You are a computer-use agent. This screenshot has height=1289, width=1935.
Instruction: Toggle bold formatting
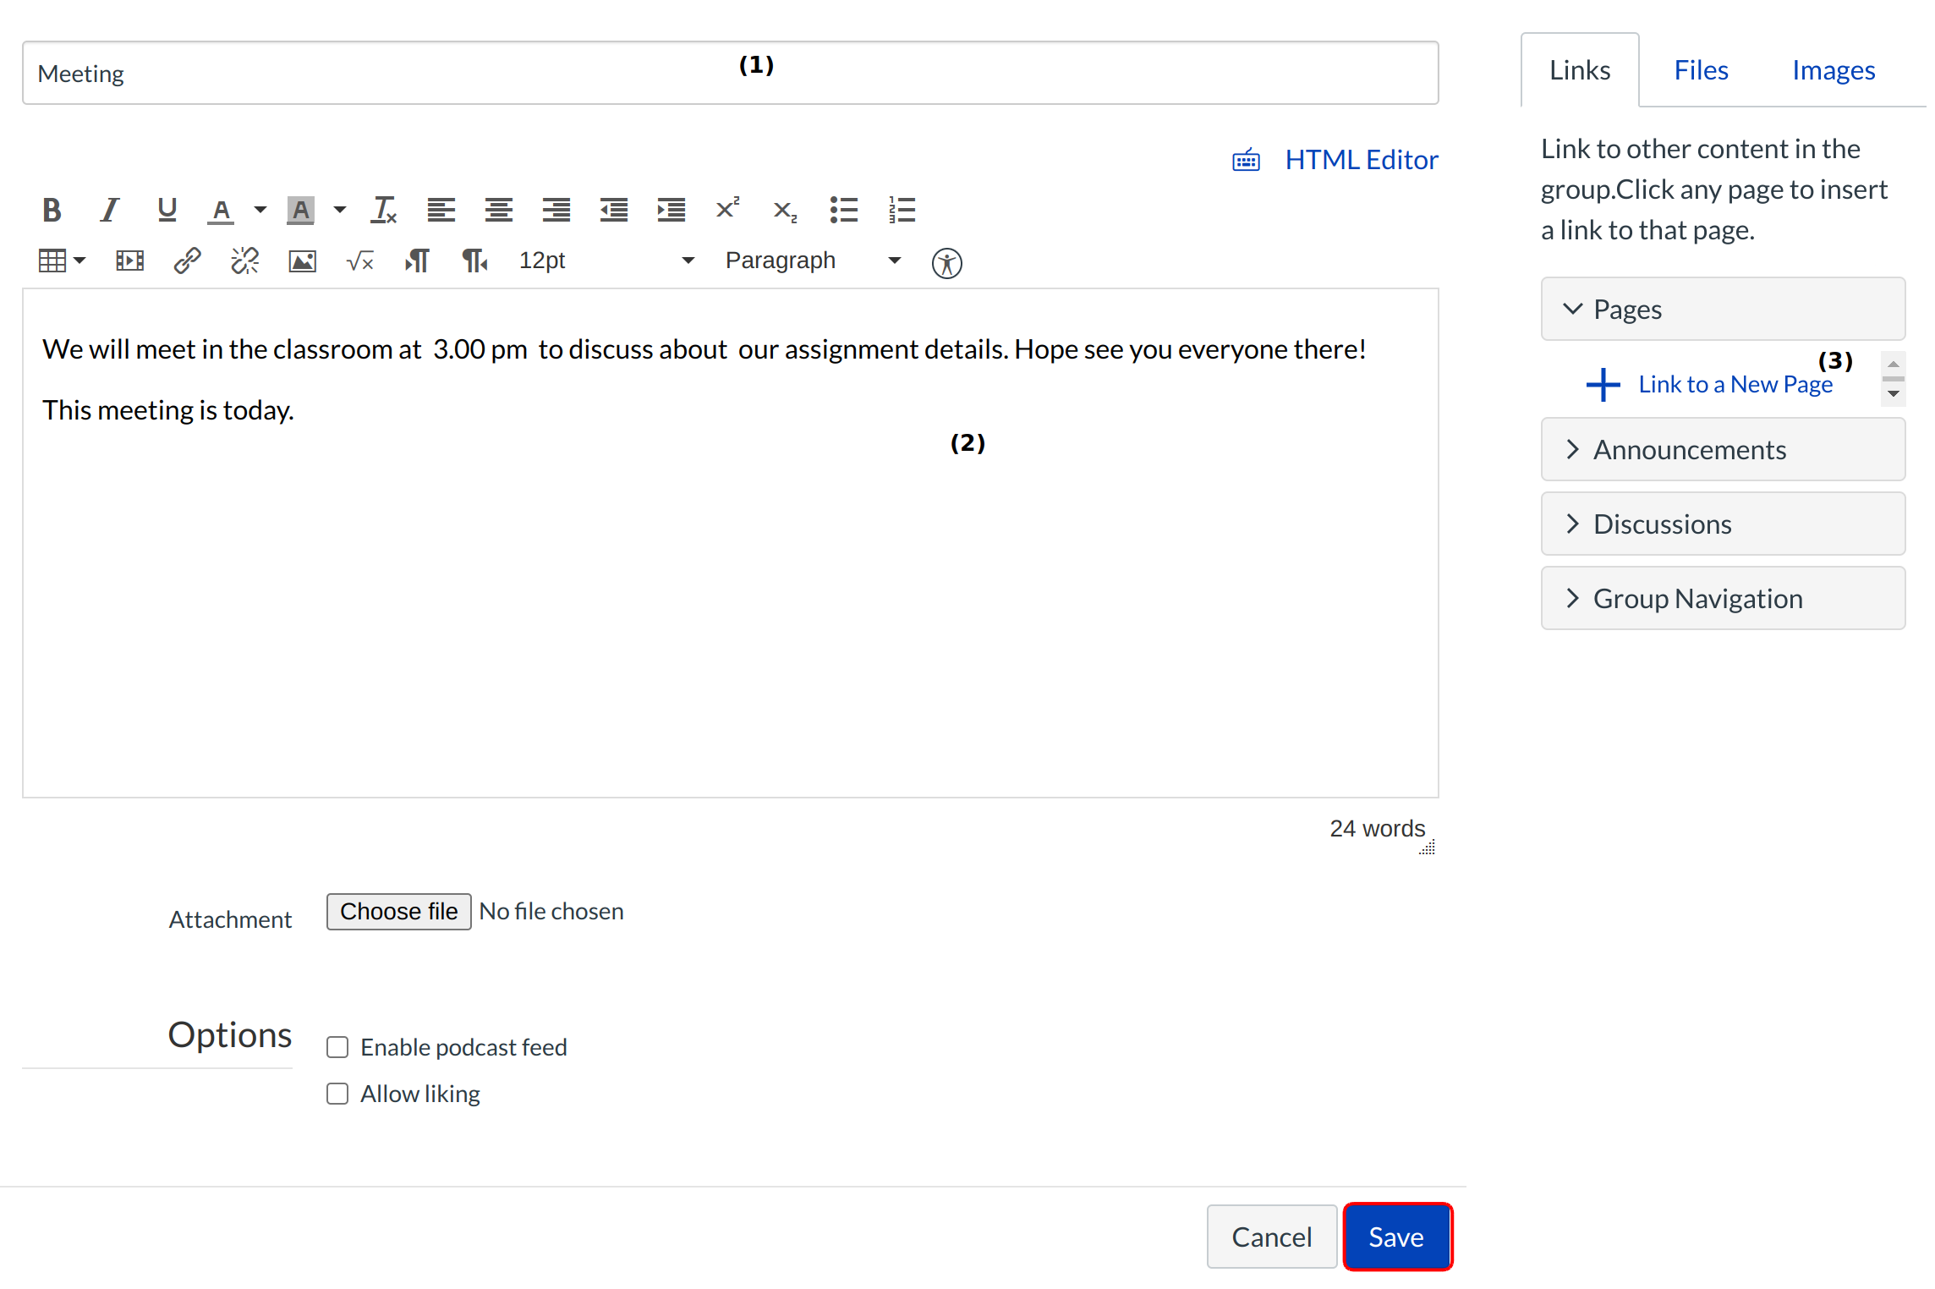pyautogui.click(x=52, y=210)
